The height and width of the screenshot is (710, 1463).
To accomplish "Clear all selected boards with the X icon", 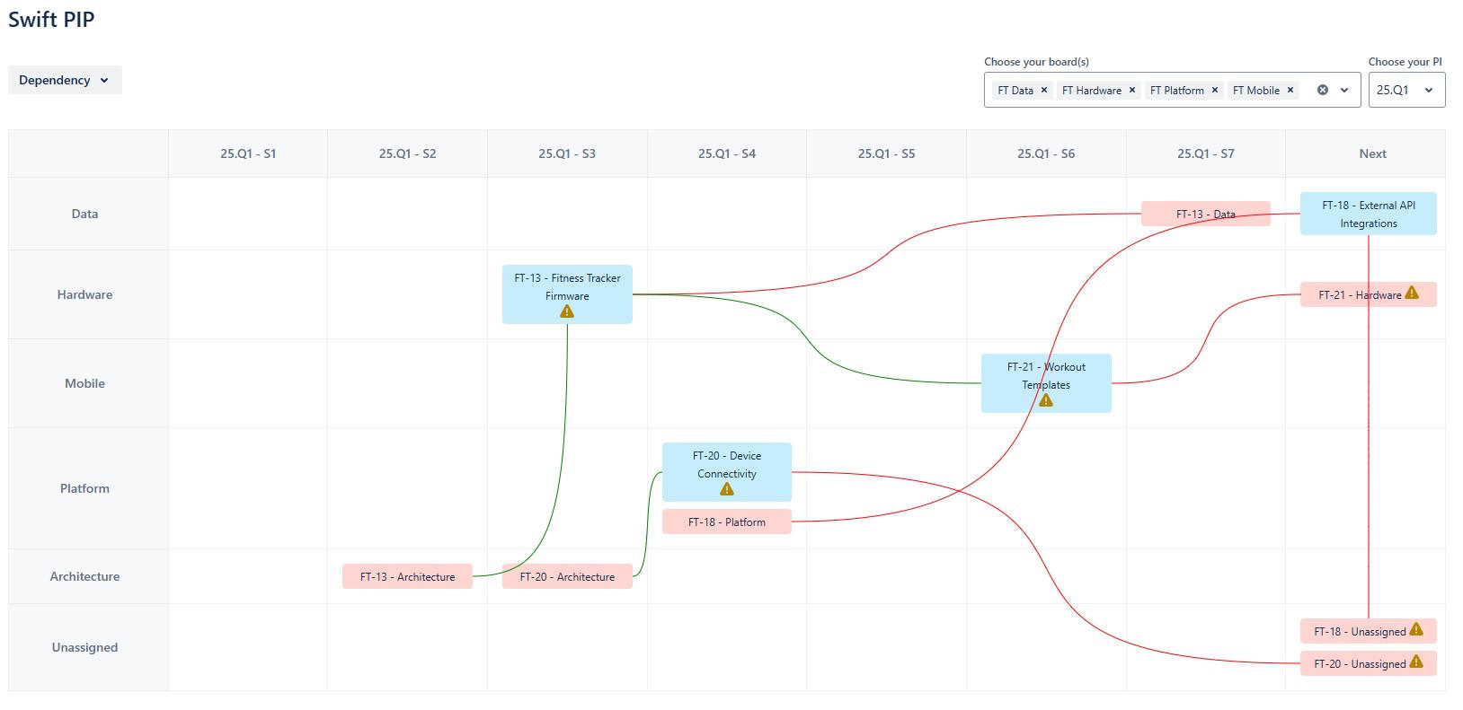I will pyautogui.click(x=1322, y=90).
